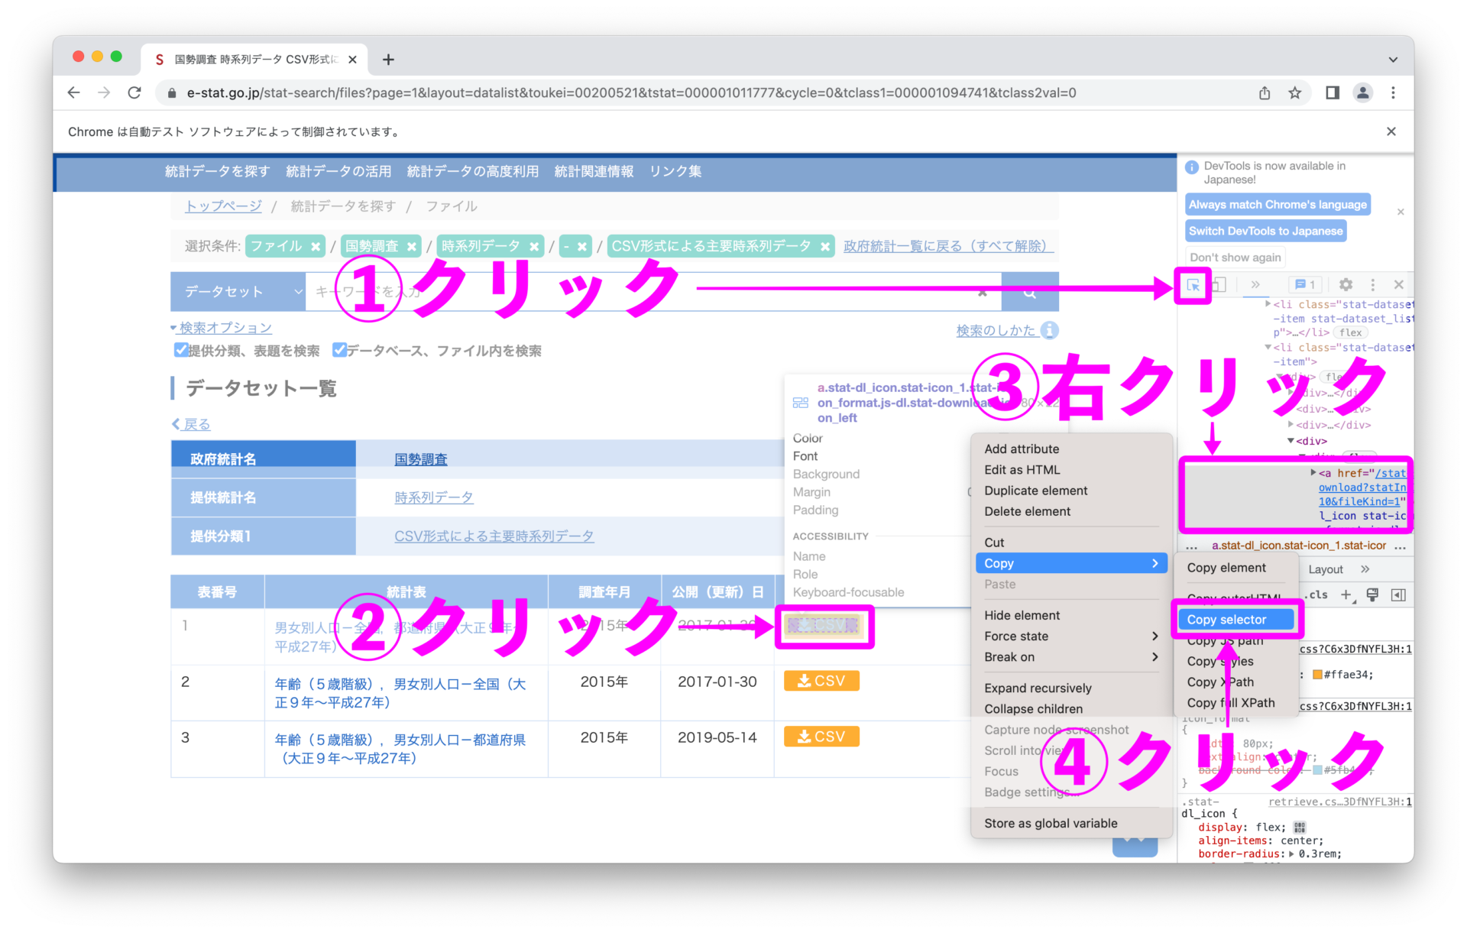This screenshot has height=933, width=1467.
Task: Toggle the device emulation toolbar icon
Action: click(1219, 284)
